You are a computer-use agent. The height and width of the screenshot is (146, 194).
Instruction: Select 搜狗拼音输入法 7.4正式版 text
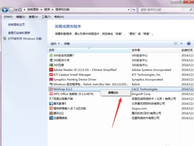[70, 108]
